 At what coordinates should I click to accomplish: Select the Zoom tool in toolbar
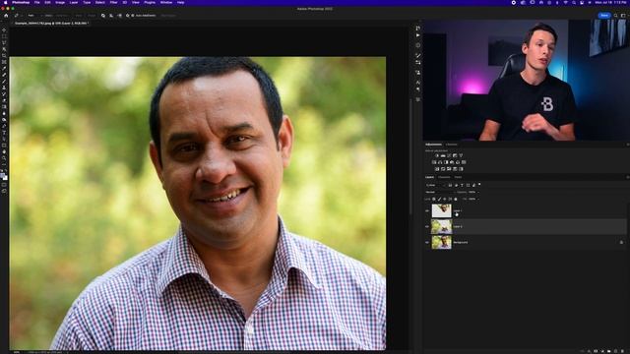coord(4,158)
